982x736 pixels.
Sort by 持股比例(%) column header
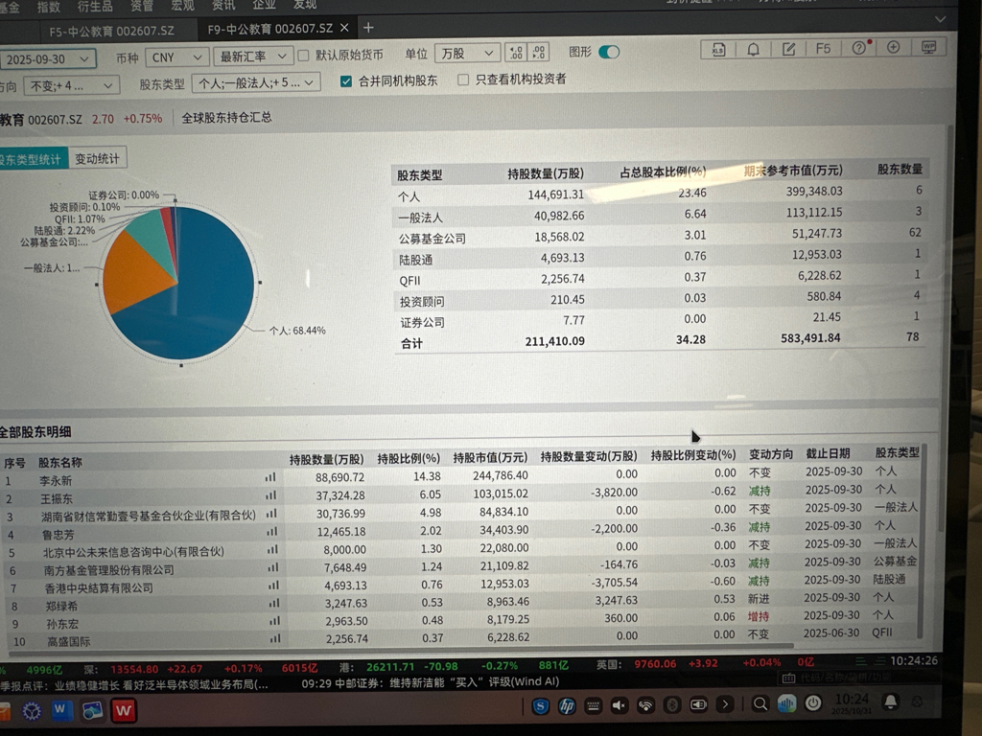409,458
